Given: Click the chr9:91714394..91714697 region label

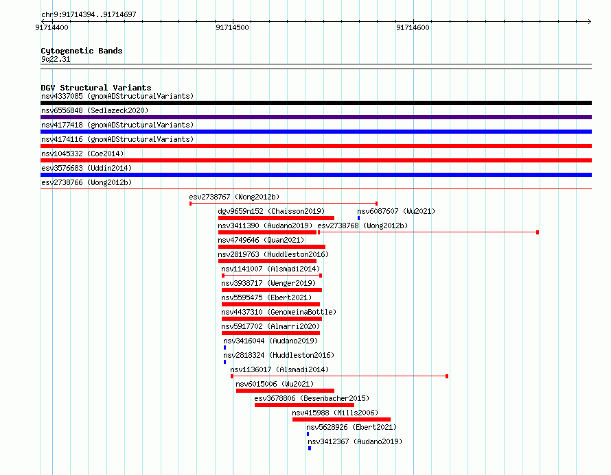Looking at the screenshot, I should click(x=89, y=15).
